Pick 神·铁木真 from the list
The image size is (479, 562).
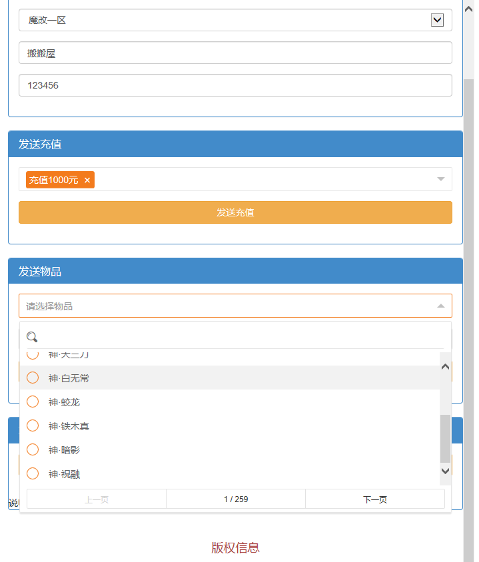33,426
